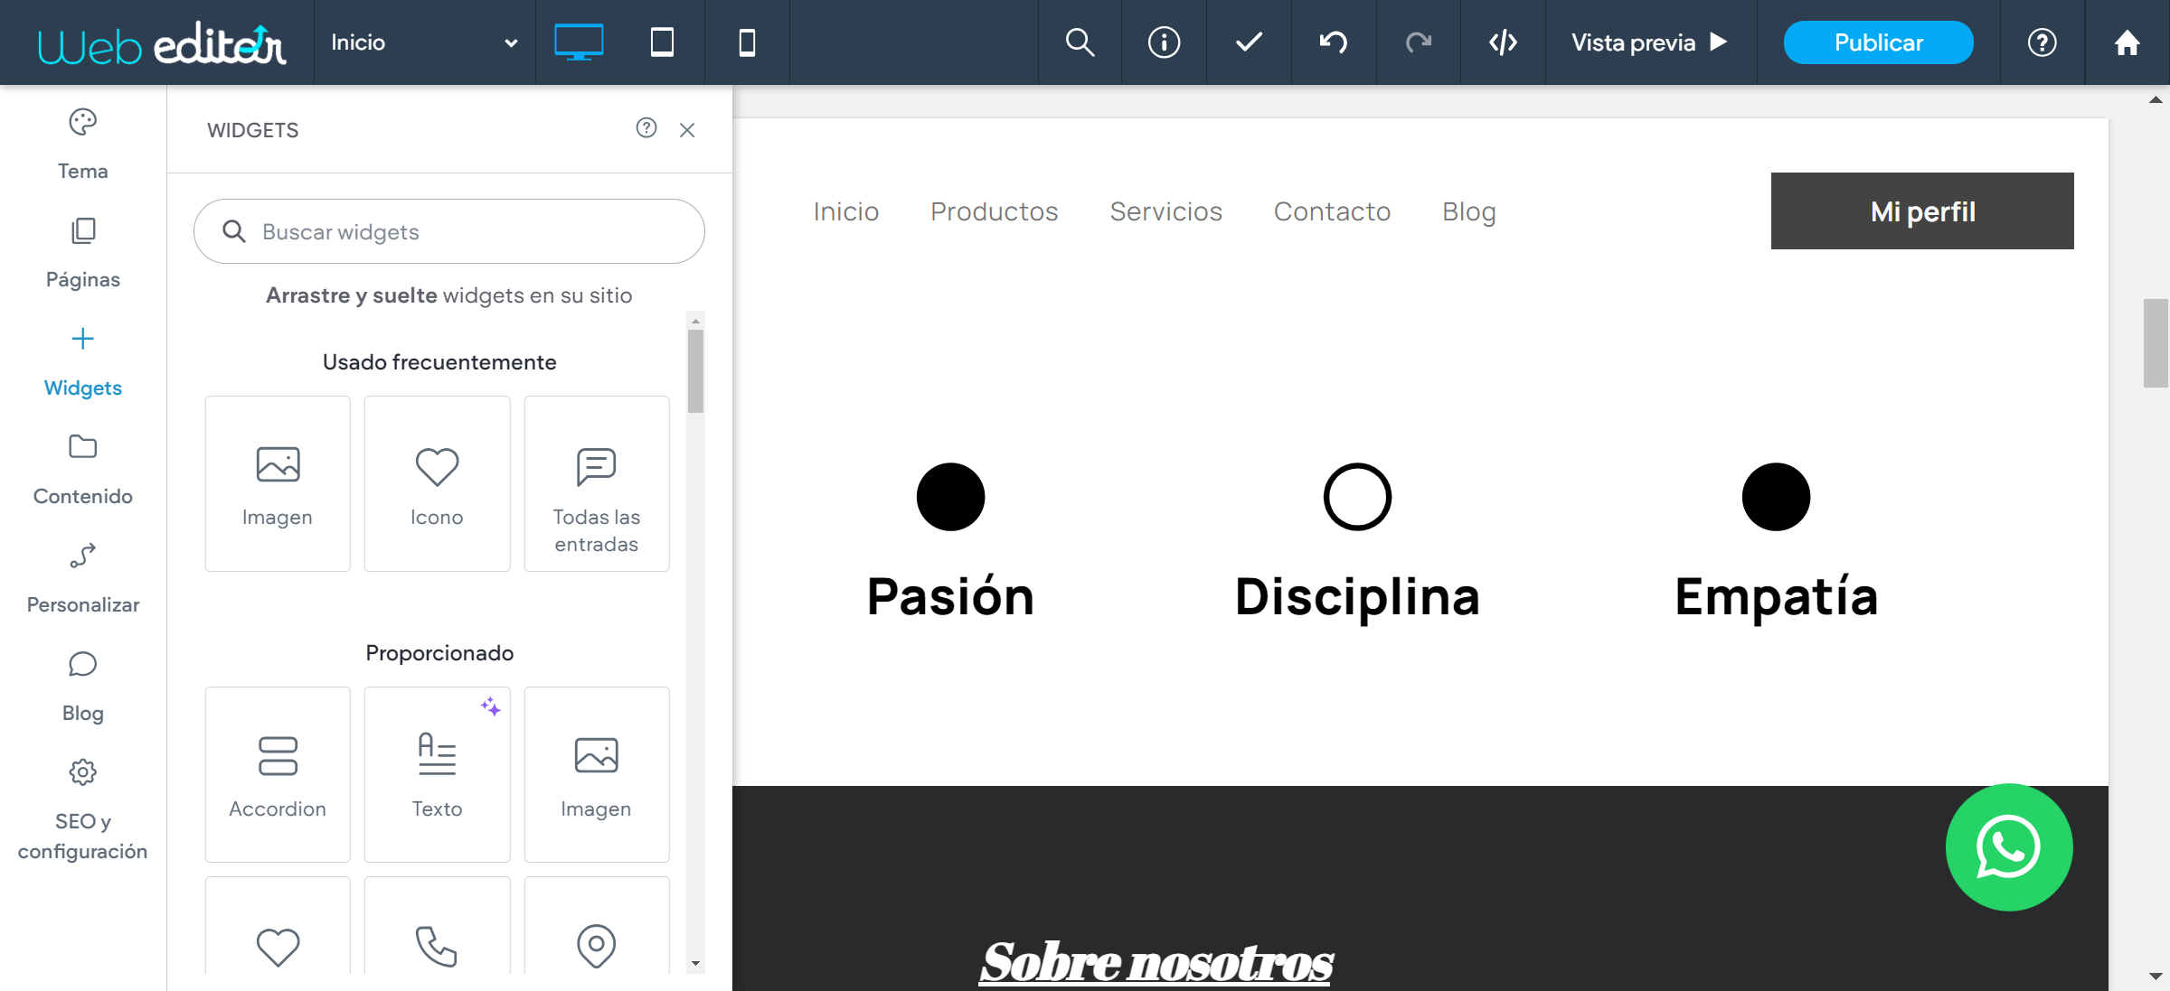Open the Inicio page selector dropdown
The height and width of the screenshot is (991, 2170).
click(424, 42)
